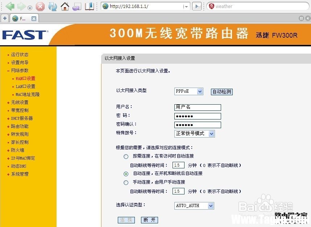This screenshot has width=311, height=227.
Task: Select MAC地址克隆 submenu item
Action: coord(28,94)
